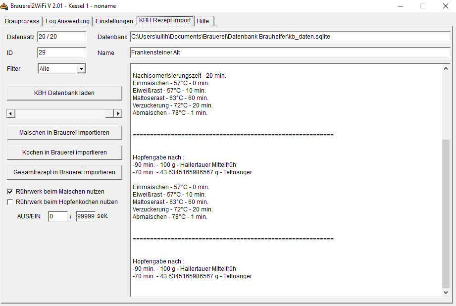Click the Brauerei2WiFi app icon in title bar

click(x=5, y=6)
